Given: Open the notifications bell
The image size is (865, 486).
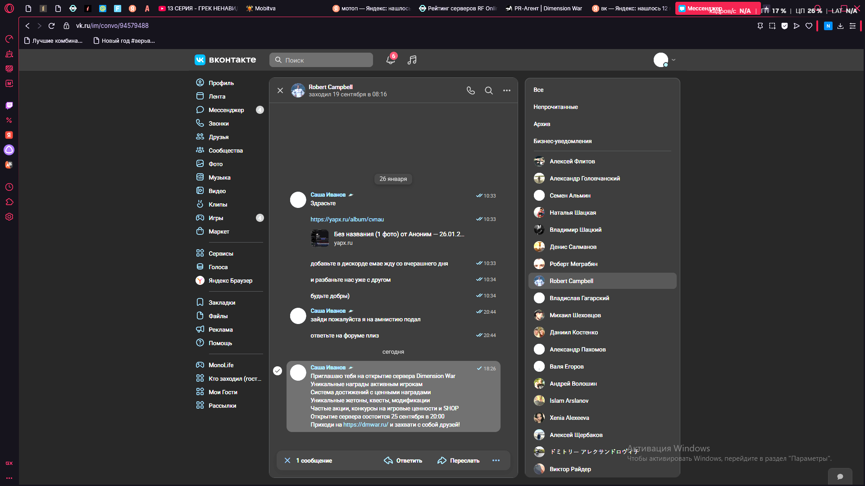Looking at the screenshot, I should tap(391, 60).
